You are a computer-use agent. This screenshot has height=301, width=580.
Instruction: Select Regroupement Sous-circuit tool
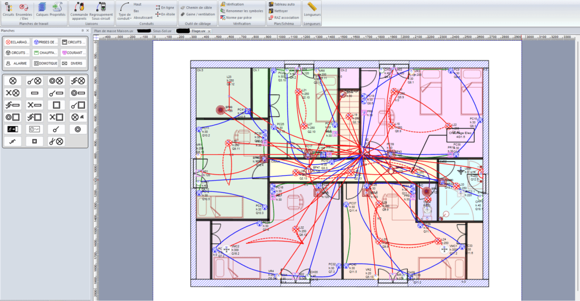[x=101, y=11]
